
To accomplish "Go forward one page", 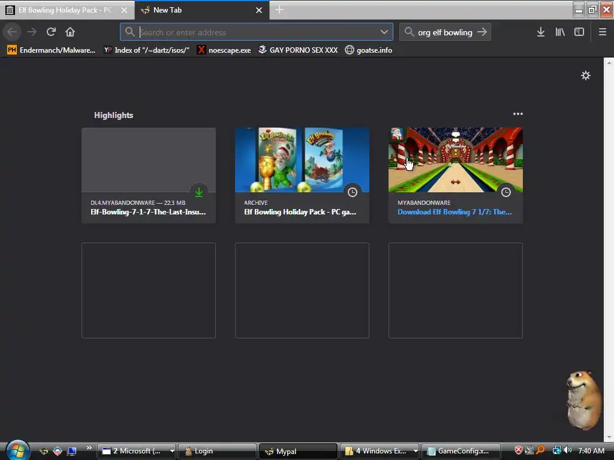I will 32,32.
